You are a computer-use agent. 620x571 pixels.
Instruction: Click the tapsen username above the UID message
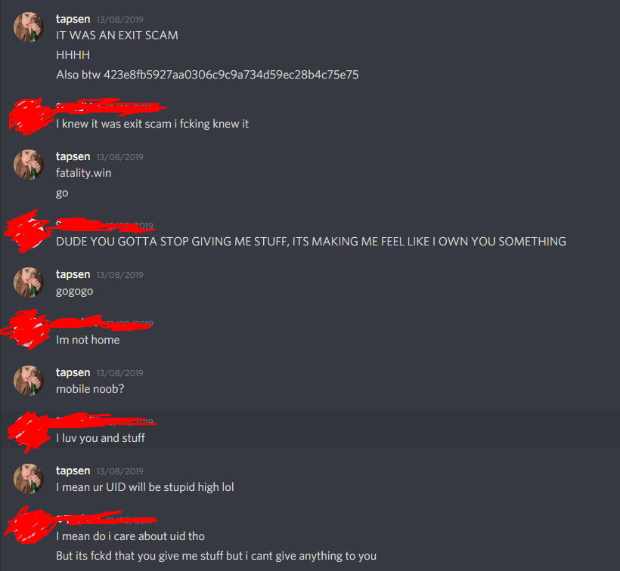tap(73, 471)
